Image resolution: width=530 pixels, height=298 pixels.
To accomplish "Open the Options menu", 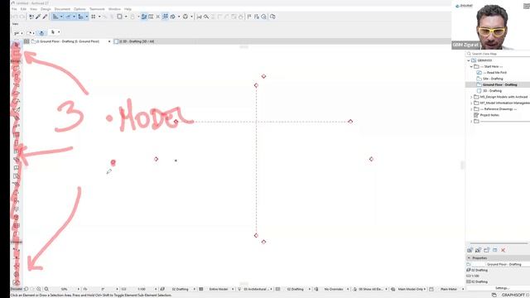I will pos(79,9).
